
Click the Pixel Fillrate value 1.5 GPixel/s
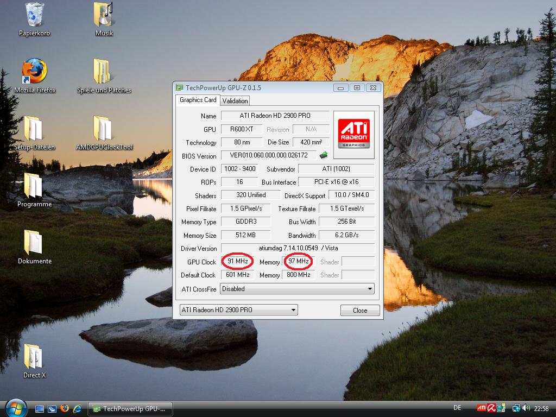point(246,208)
